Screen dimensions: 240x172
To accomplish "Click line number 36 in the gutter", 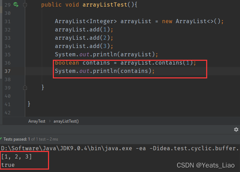I will click(8, 63).
